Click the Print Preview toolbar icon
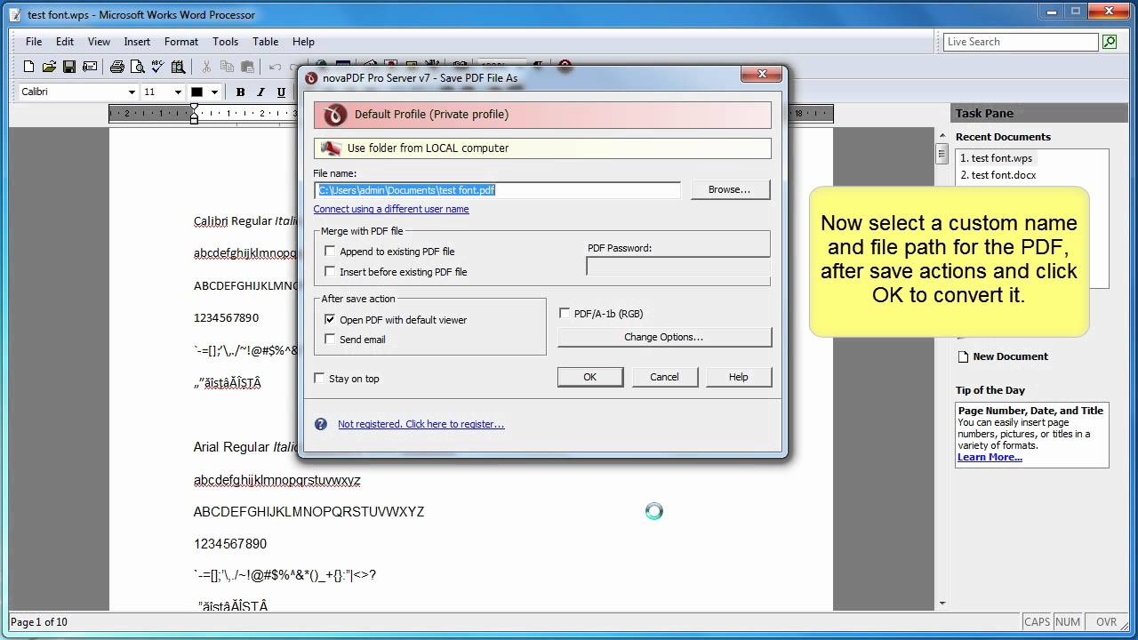This screenshot has height=640, width=1138. click(x=138, y=67)
